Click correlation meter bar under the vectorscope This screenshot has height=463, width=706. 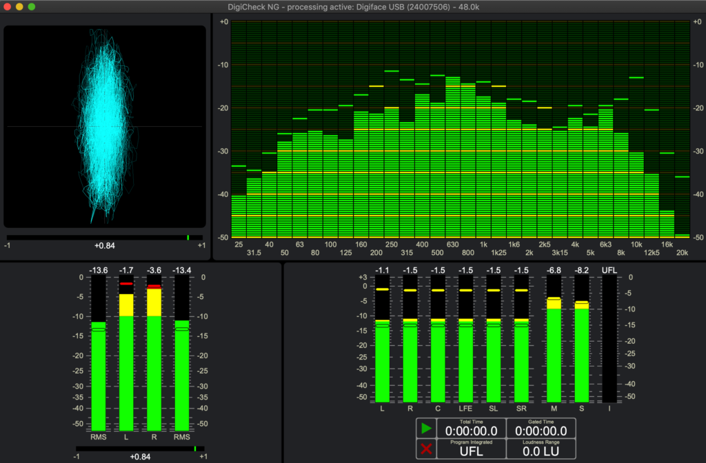pos(105,238)
